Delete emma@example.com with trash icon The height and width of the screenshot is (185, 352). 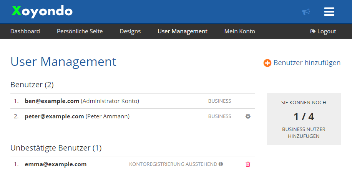click(x=248, y=164)
